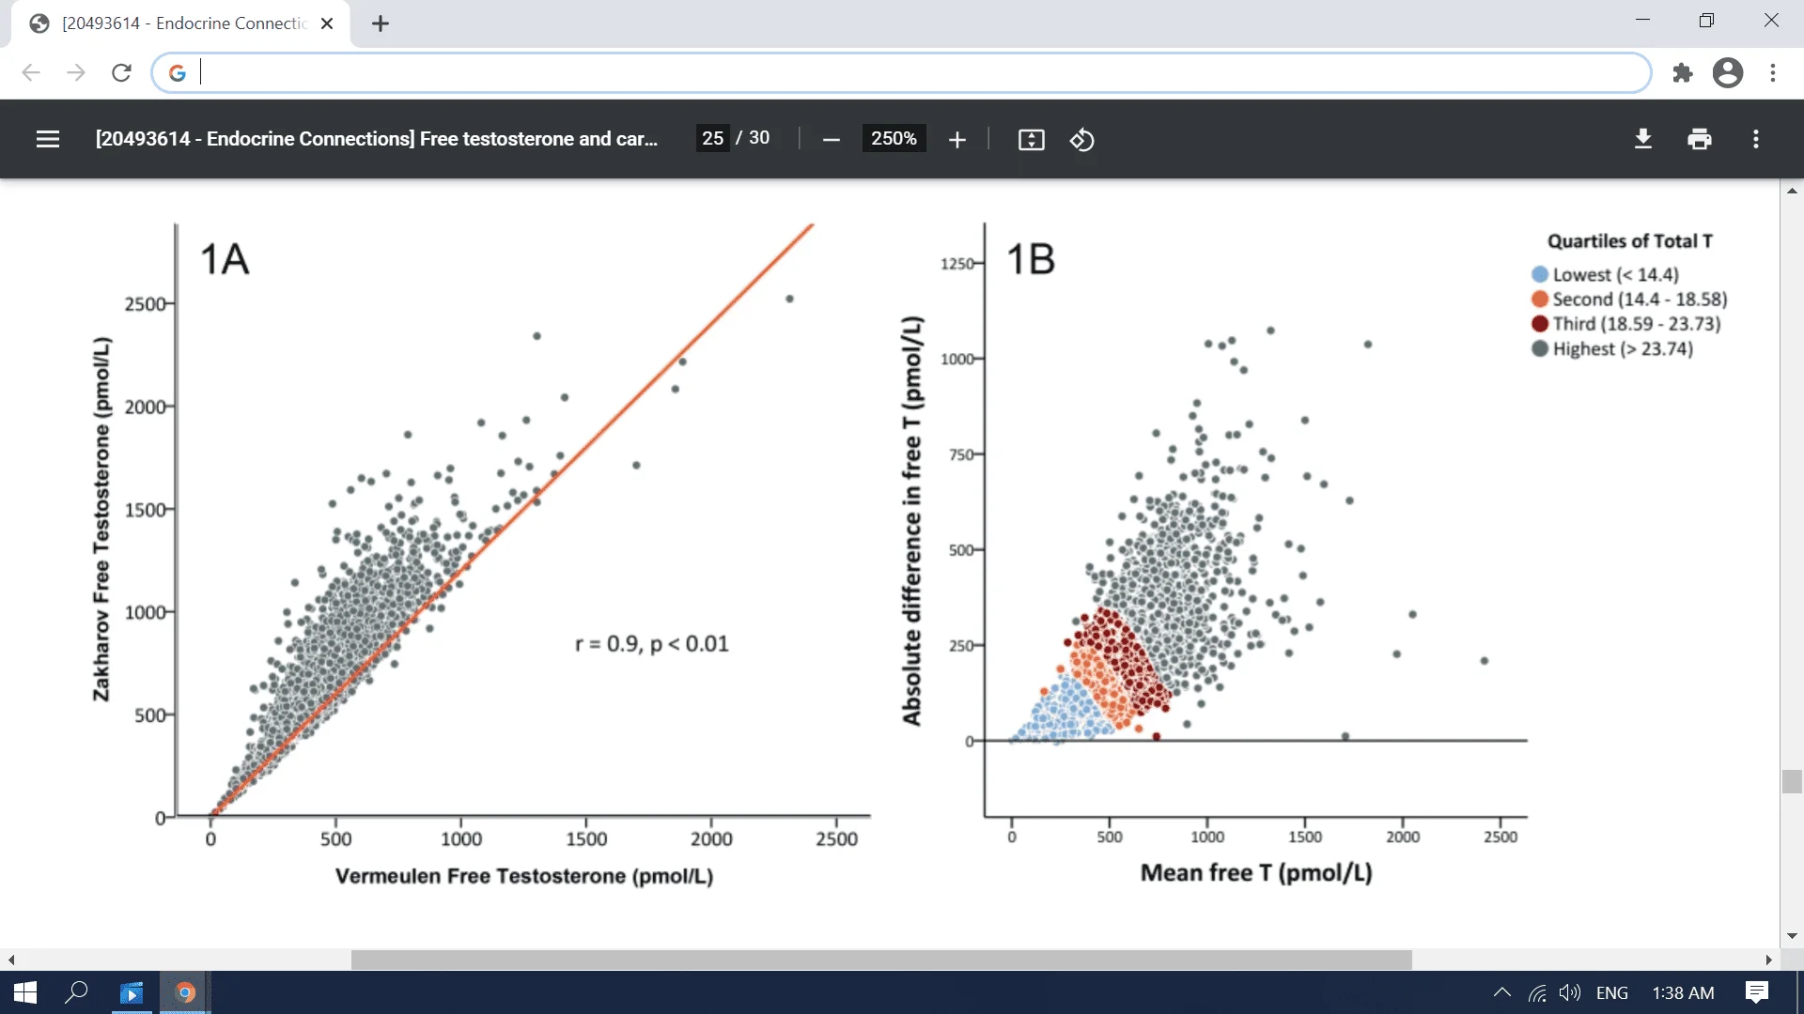Rotate the document counterclockwise
The width and height of the screenshot is (1804, 1014).
(x=1081, y=140)
